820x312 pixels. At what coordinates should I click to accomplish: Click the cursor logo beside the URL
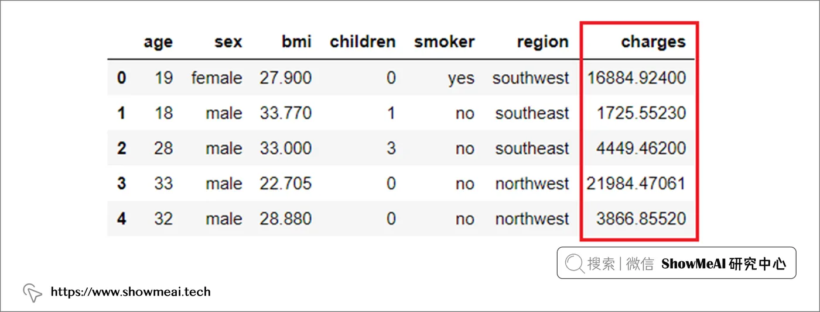click(32, 293)
